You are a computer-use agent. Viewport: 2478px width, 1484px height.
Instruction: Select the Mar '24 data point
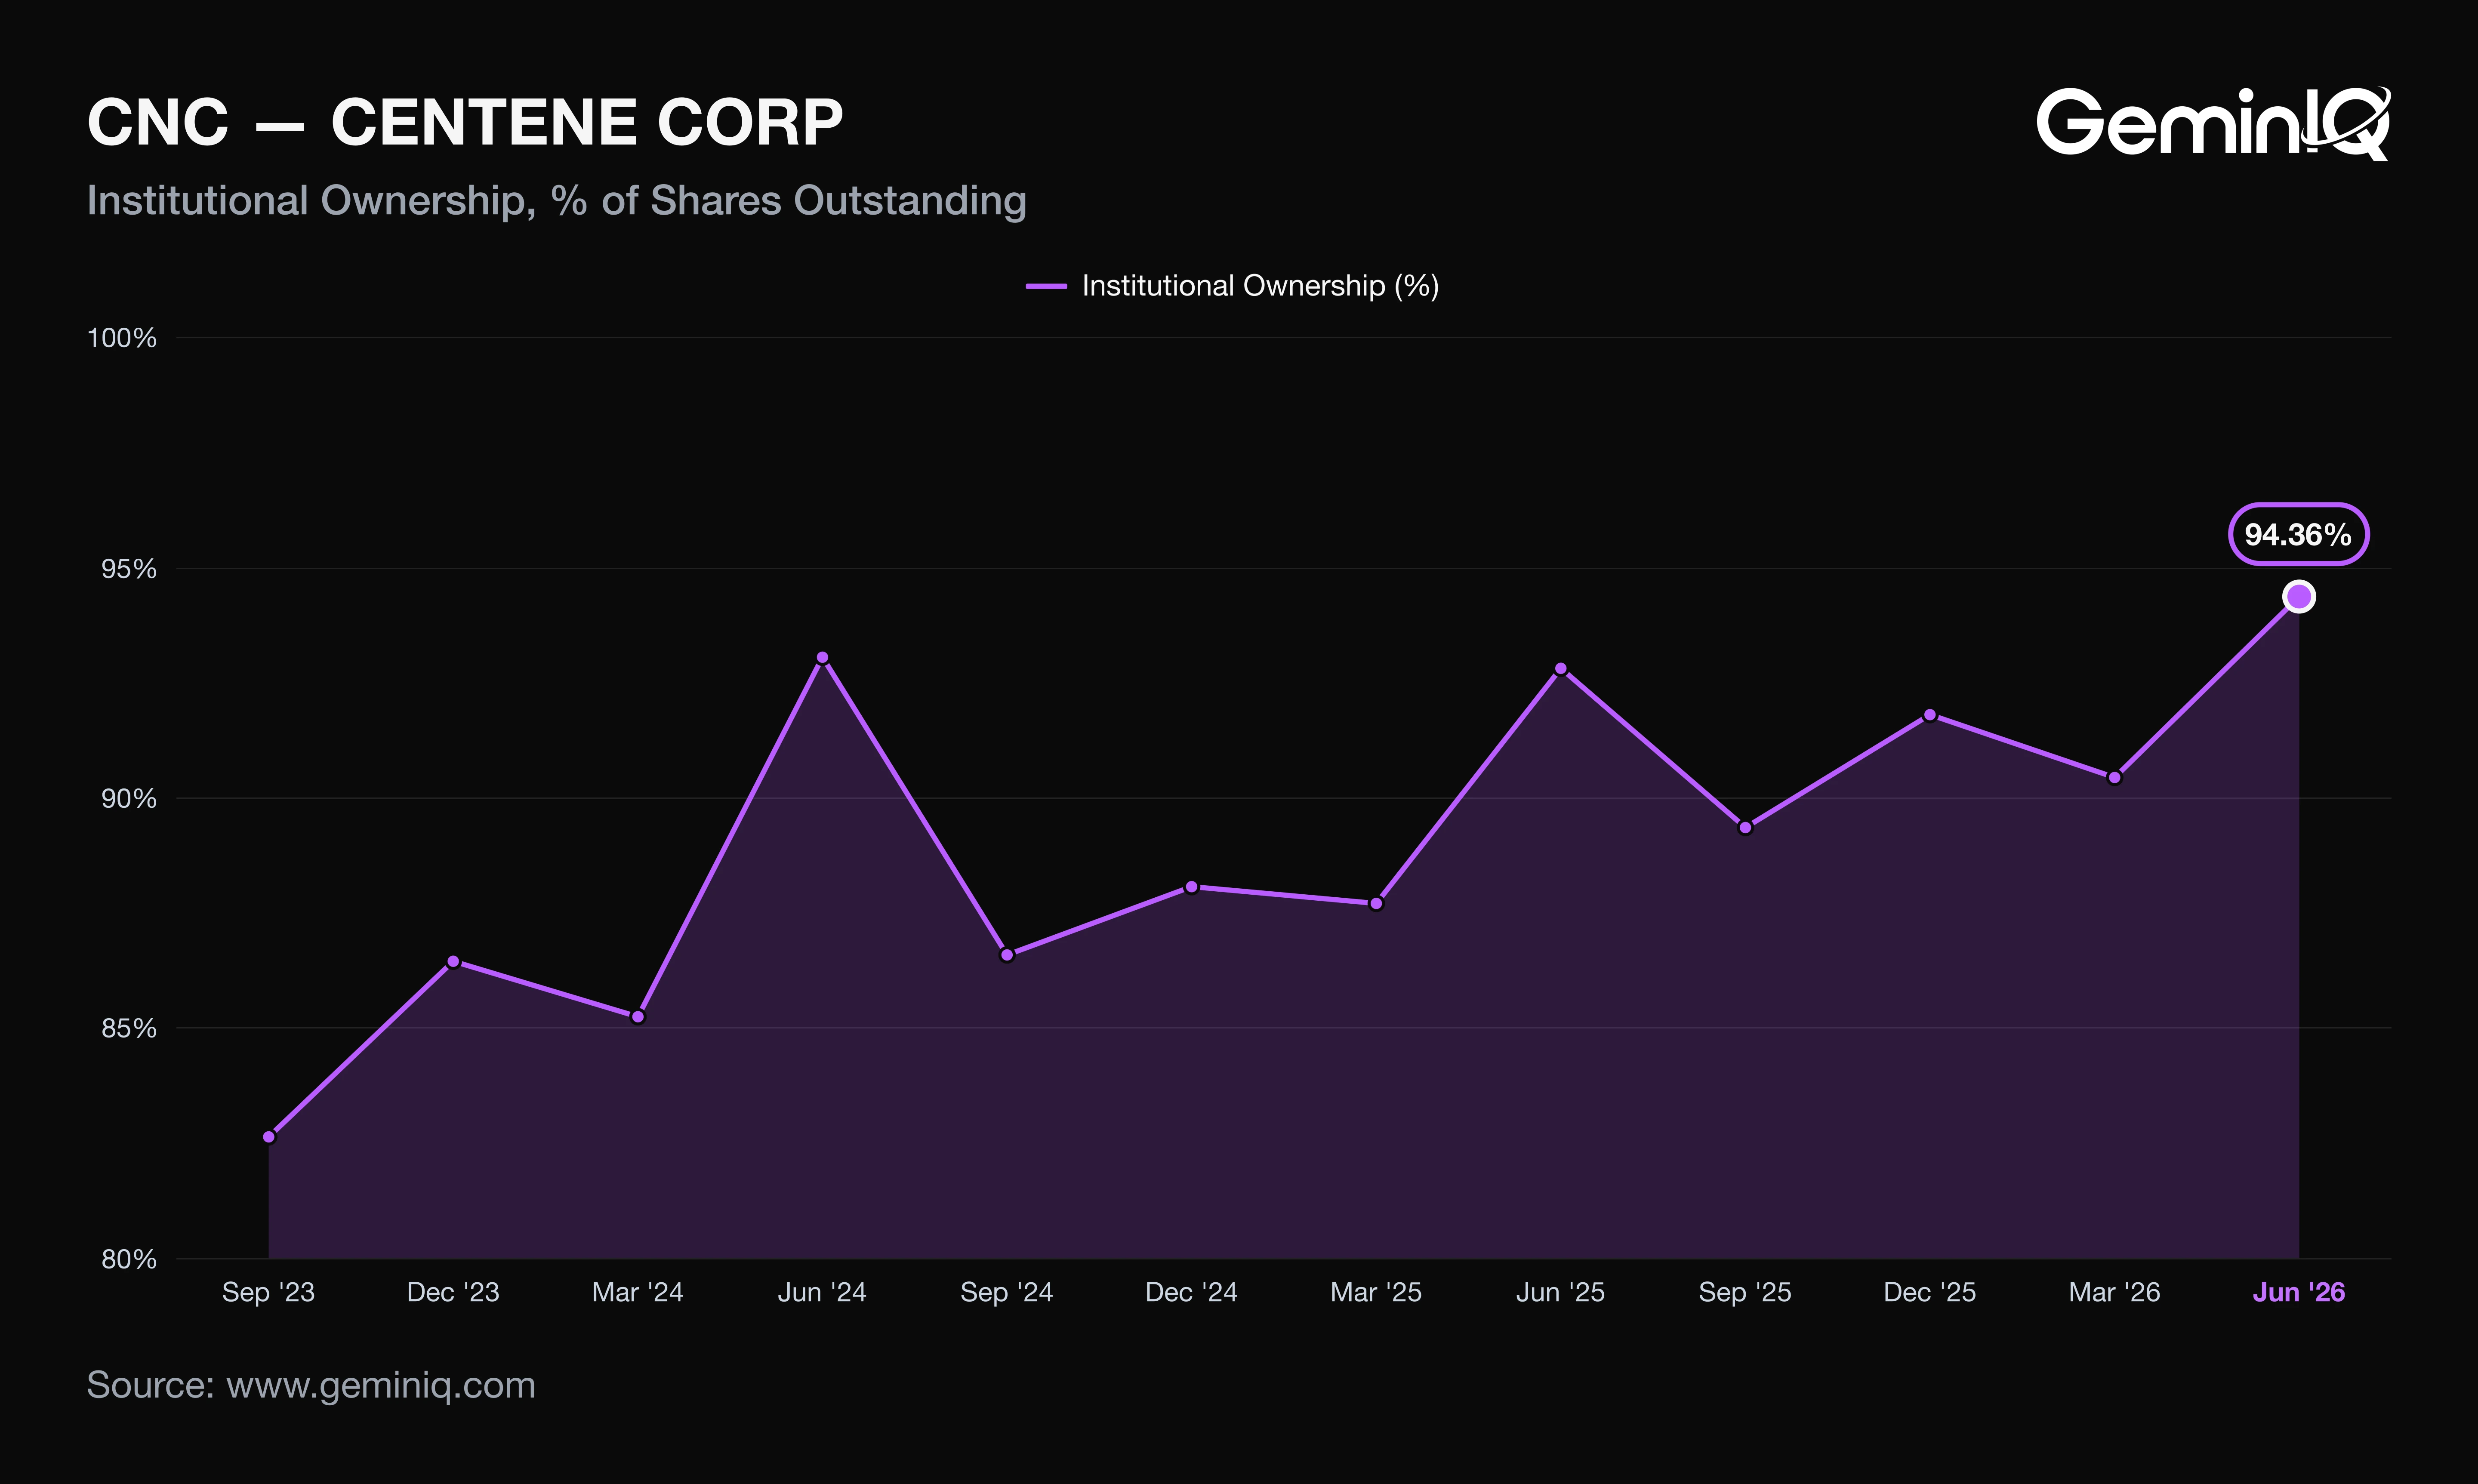pyautogui.click(x=638, y=1017)
